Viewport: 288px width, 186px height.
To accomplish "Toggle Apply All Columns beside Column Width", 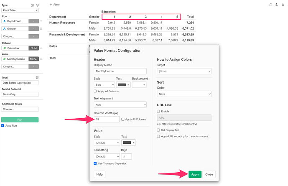I will 123,120.
